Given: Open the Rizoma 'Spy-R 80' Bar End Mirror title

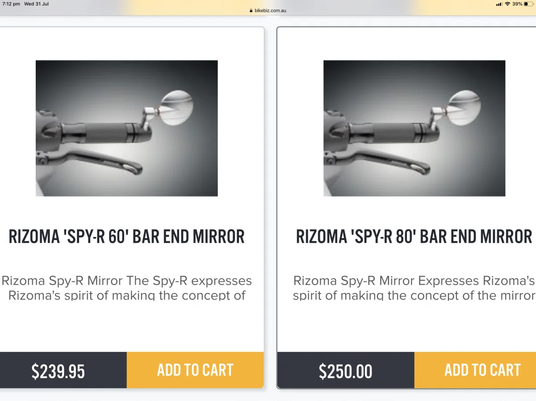Looking at the screenshot, I should (414, 236).
